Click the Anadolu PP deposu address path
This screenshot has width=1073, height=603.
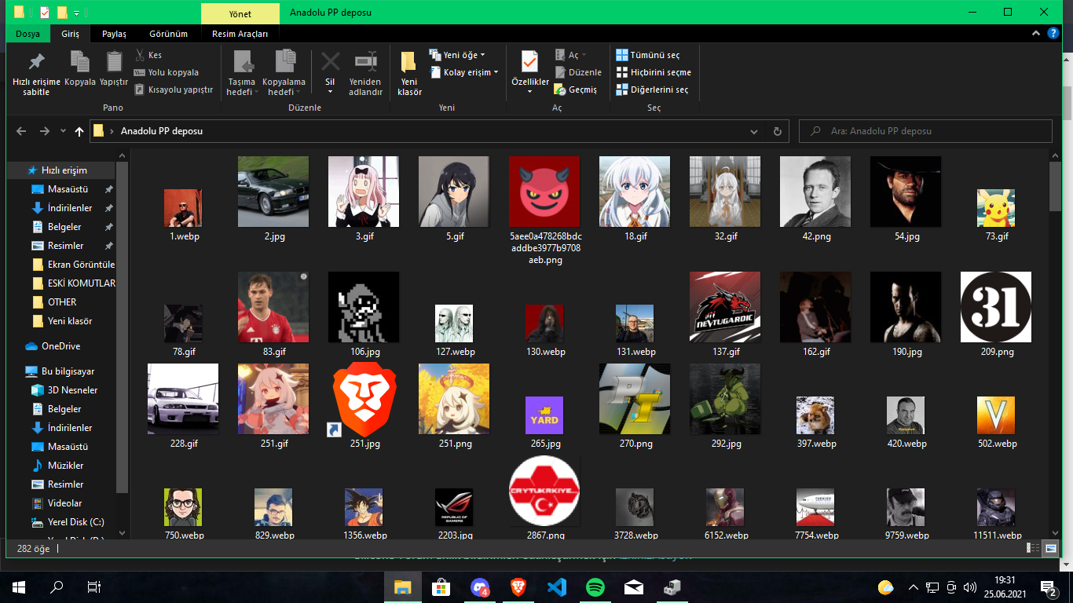click(x=162, y=131)
